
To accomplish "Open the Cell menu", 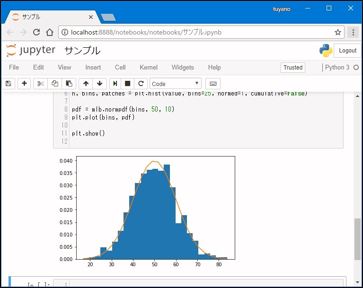I will click(x=120, y=68).
